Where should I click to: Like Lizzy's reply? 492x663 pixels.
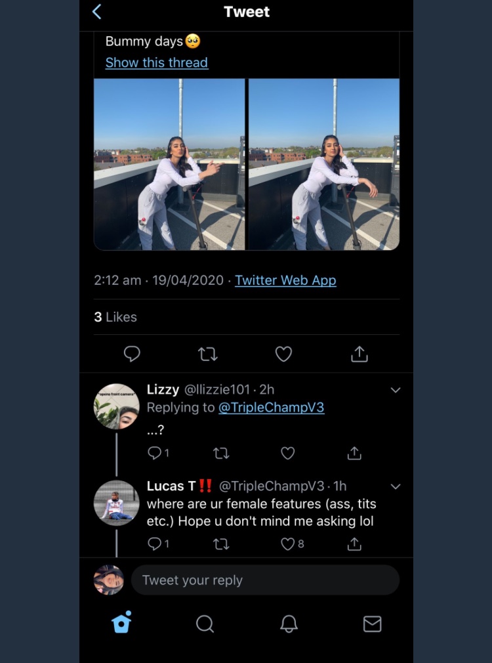point(287,453)
